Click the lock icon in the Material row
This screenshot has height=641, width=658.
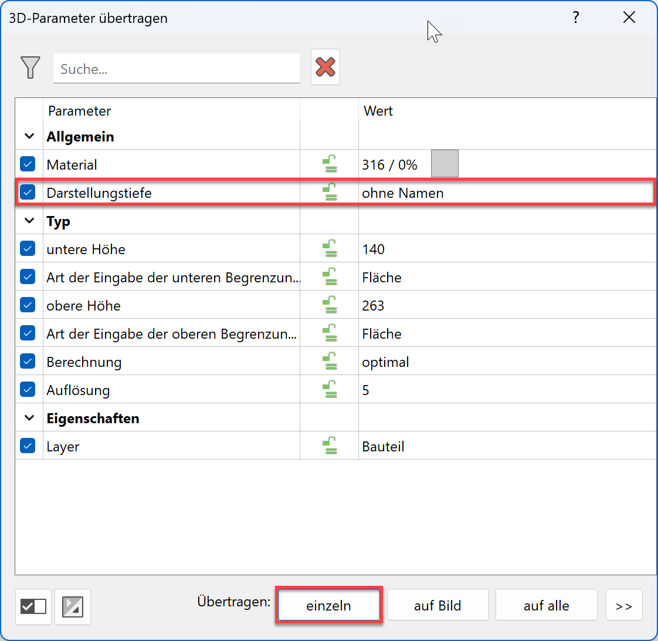pyautogui.click(x=330, y=164)
